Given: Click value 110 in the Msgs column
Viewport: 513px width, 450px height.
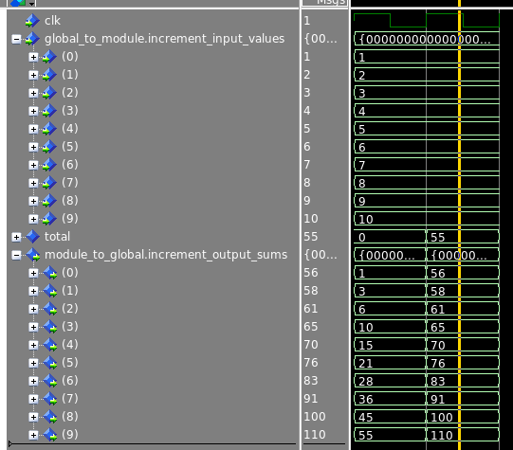Looking at the screenshot, I should pos(315,434).
